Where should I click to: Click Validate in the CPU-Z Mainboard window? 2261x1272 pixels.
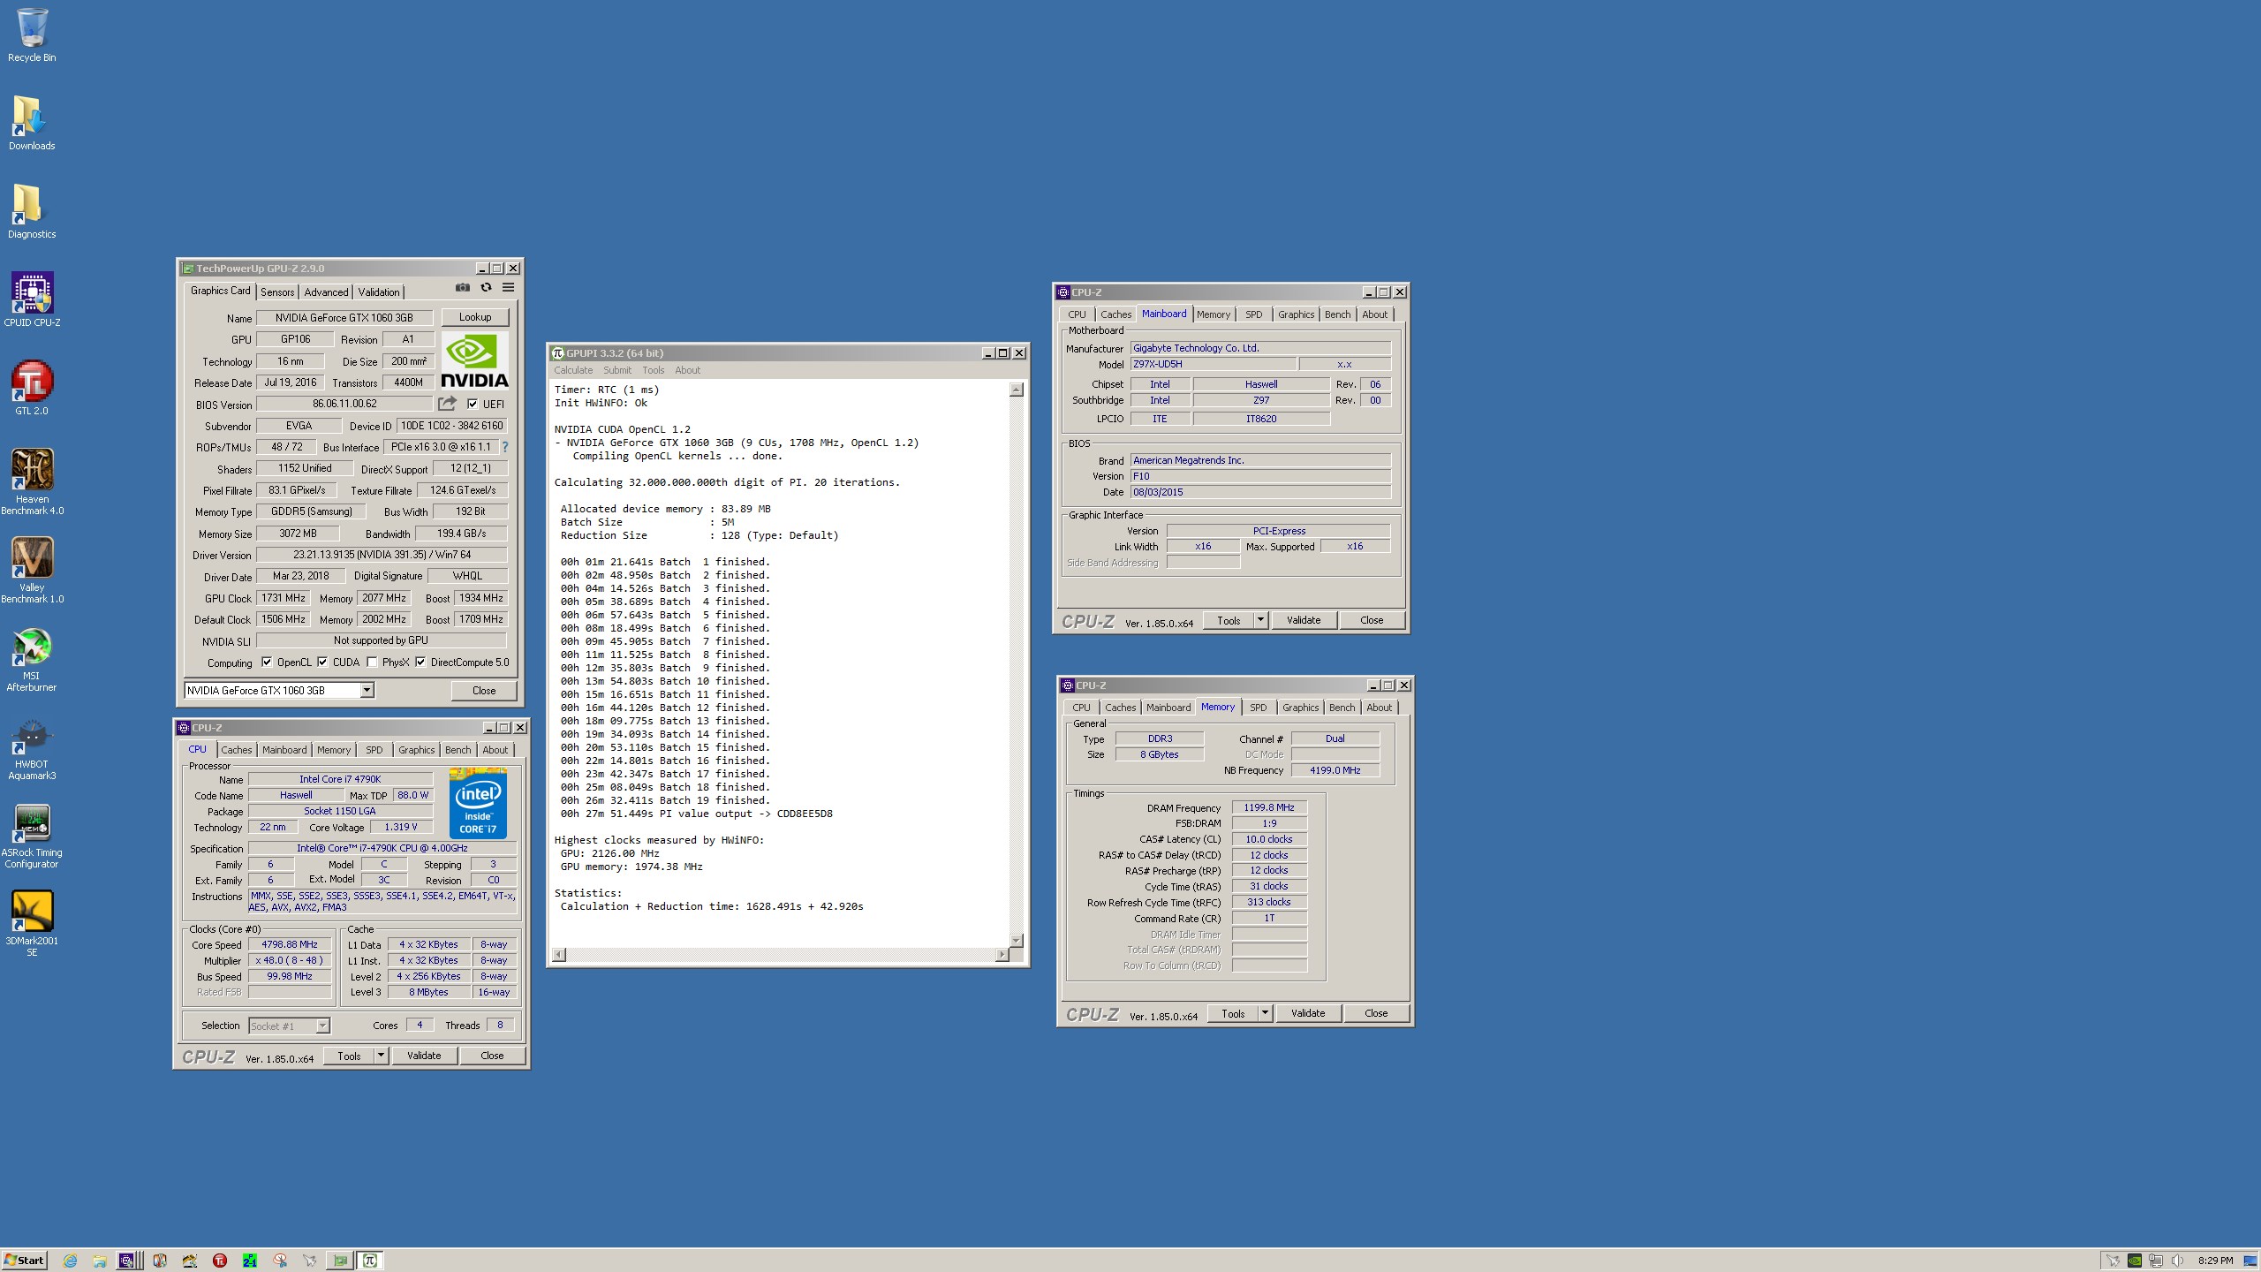[1304, 620]
